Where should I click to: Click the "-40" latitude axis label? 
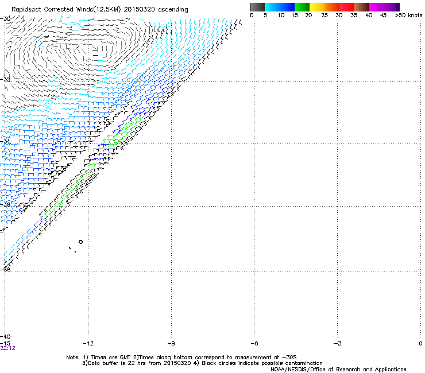click(5, 337)
